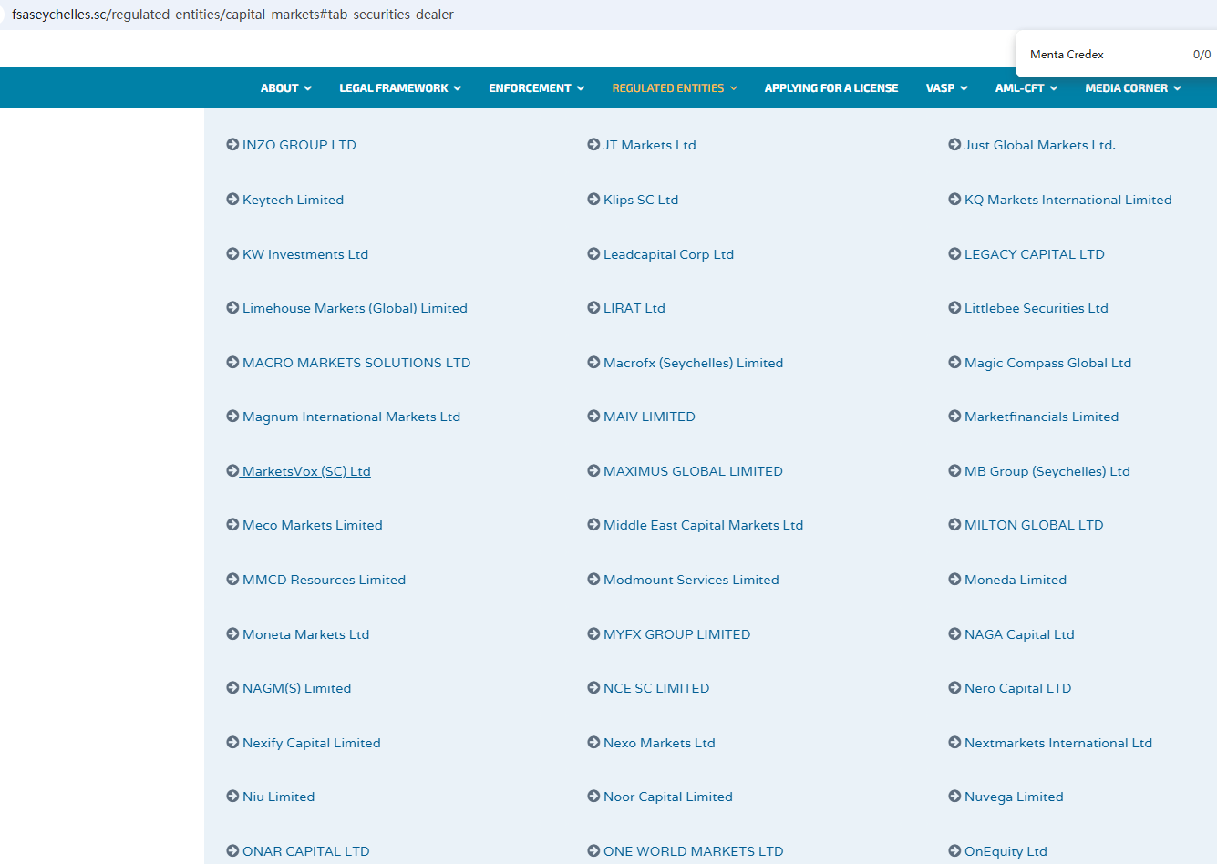Click the find bar containing Menta Credex

[x=1116, y=55]
